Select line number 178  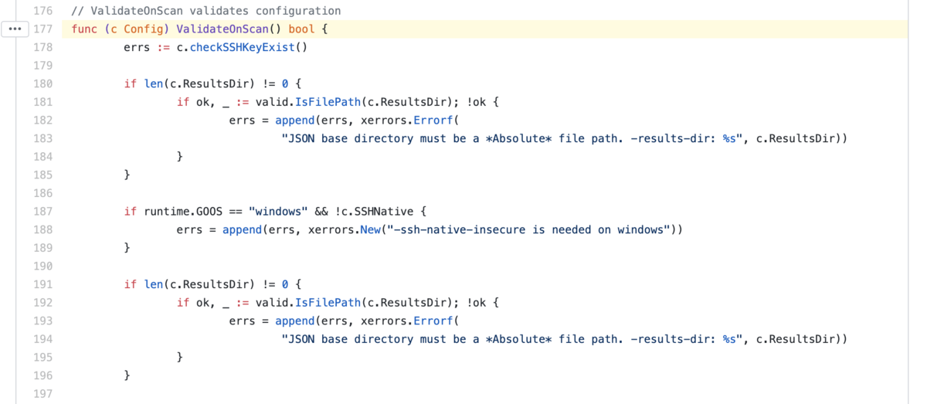[43, 47]
